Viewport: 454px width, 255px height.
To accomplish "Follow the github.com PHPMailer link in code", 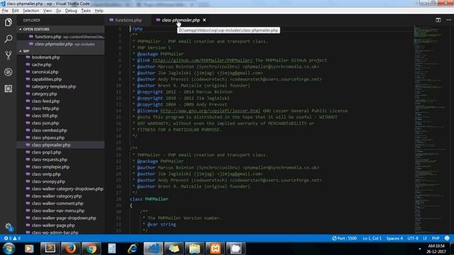I will pyautogui.click(x=202, y=60).
